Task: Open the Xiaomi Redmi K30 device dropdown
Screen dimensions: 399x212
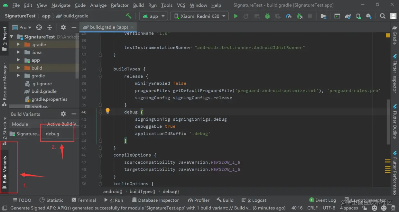Action: point(199,16)
